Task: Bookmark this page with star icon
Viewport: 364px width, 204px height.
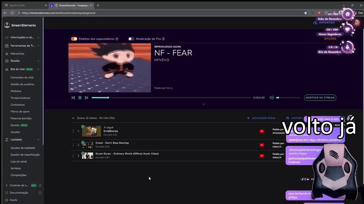Action: (x=305, y=13)
